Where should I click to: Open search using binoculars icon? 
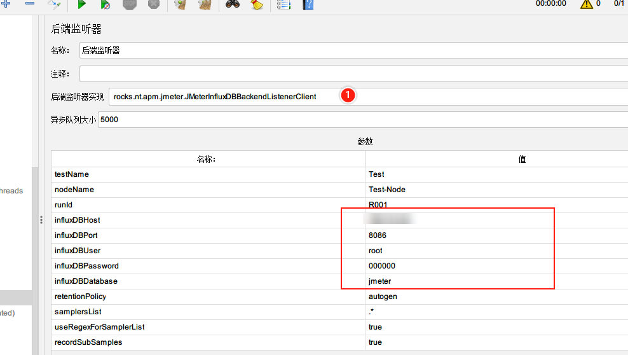(x=232, y=4)
